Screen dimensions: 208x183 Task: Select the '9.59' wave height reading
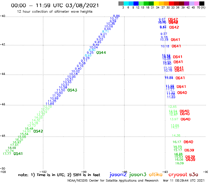click(113, 21)
